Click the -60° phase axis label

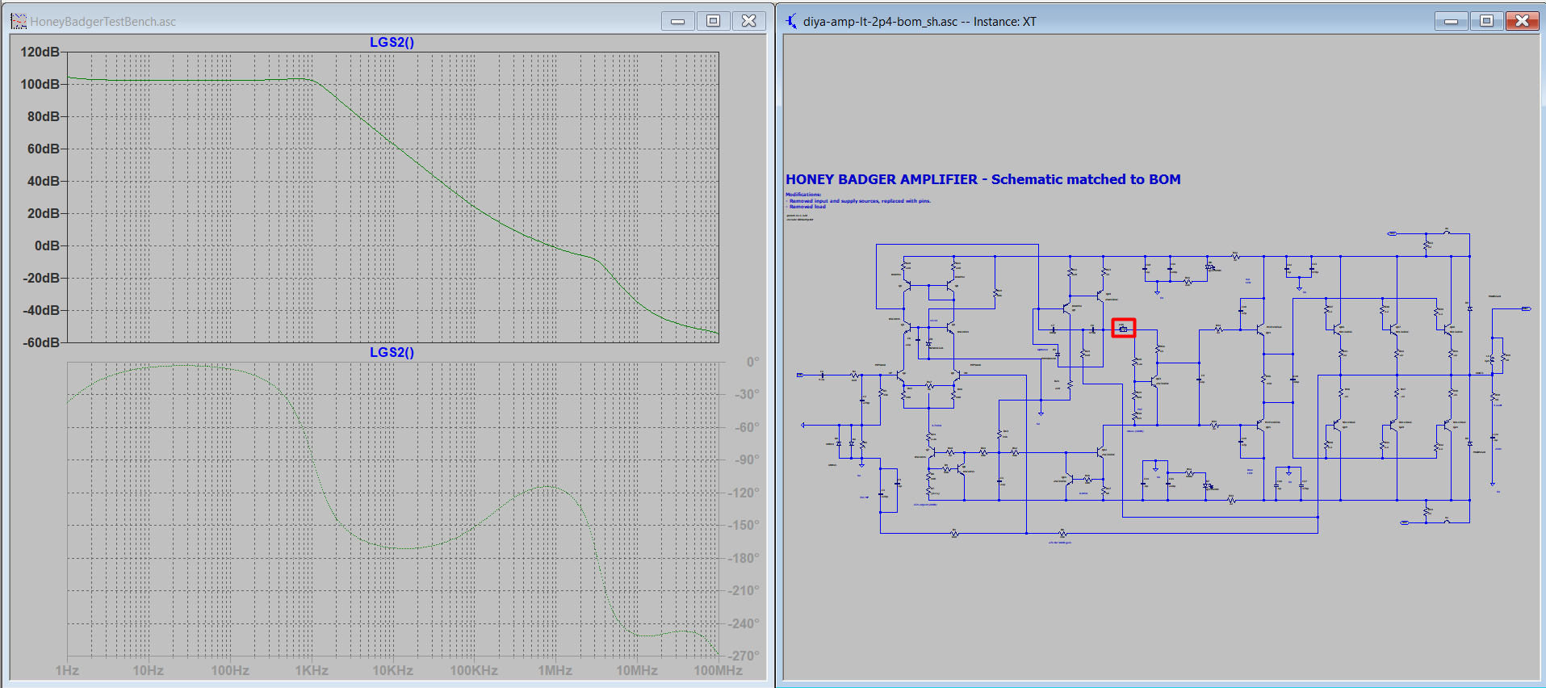click(747, 427)
